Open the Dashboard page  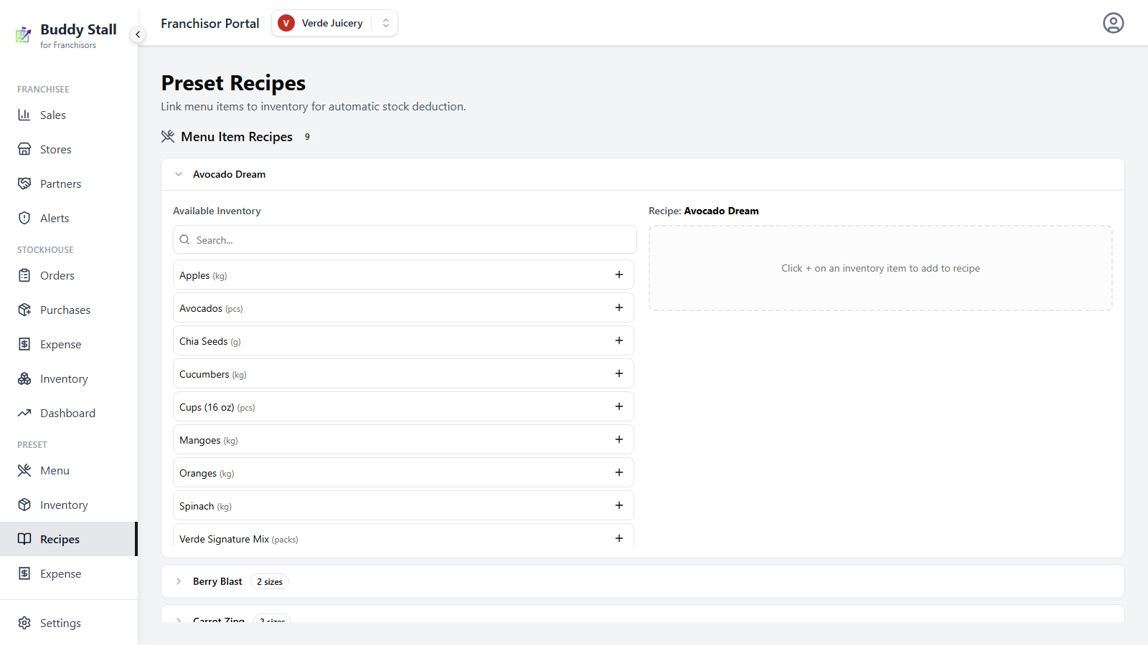pos(69,413)
